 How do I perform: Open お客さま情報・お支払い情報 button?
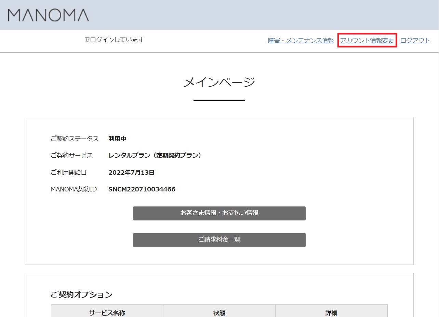[219, 213]
